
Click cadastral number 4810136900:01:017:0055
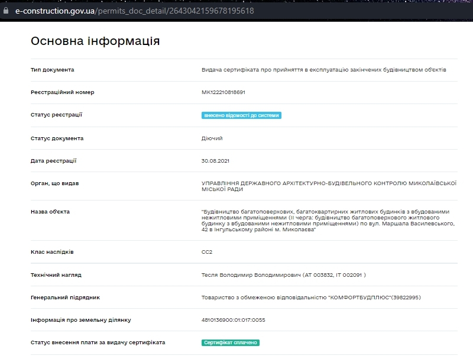tap(233, 320)
